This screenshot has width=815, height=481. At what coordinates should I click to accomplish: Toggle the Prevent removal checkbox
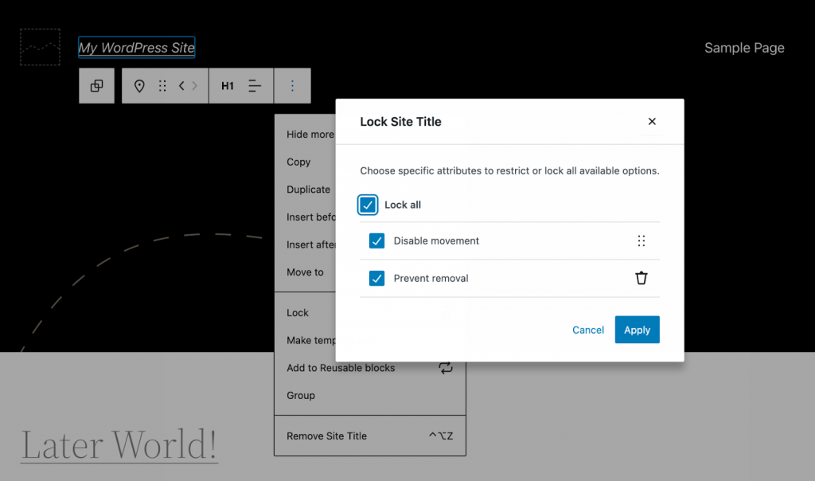(x=376, y=278)
